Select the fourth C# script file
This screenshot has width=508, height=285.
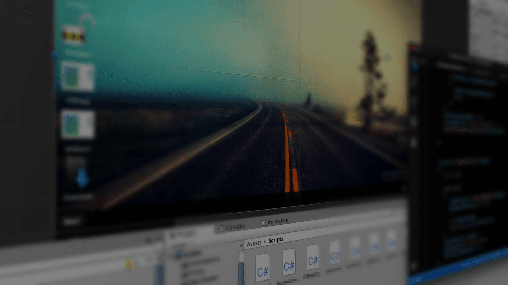335,253
